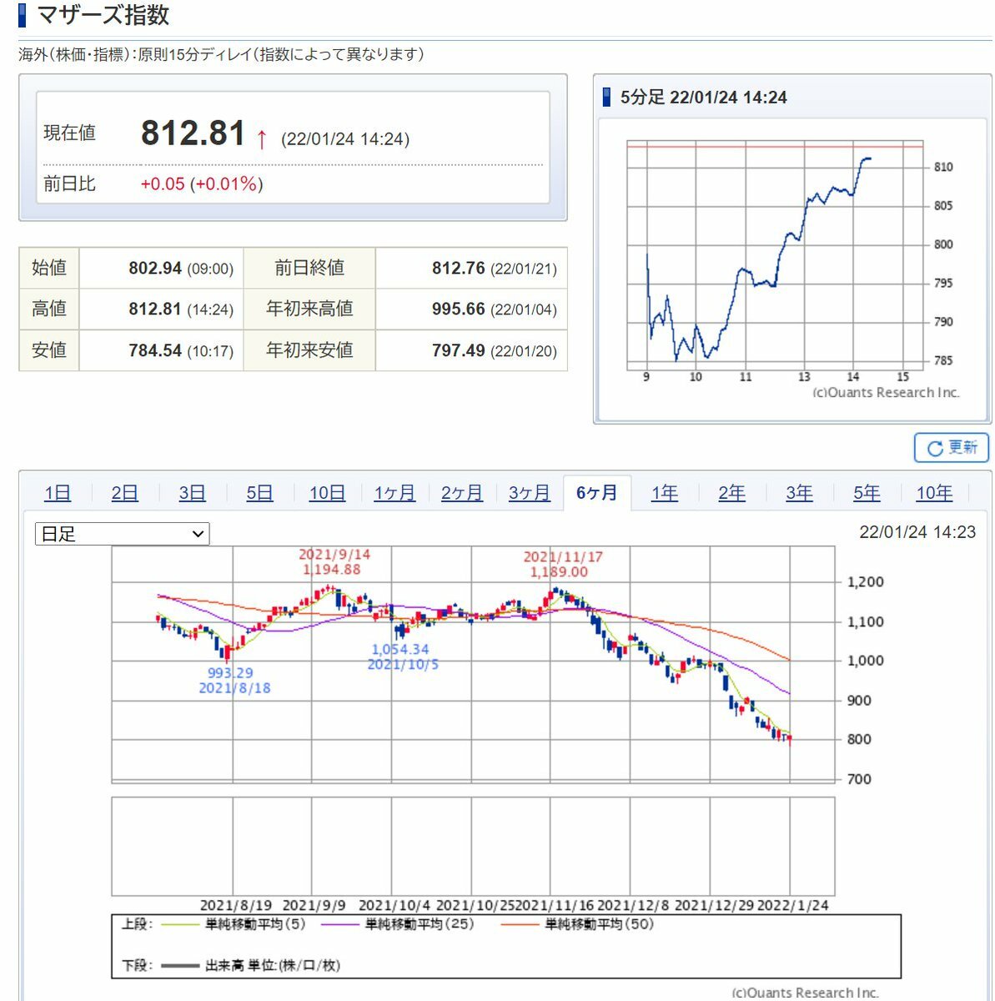Click the 単純移動平均(5) green legend line
Screen dimensions: 995x1001
[x=180, y=924]
